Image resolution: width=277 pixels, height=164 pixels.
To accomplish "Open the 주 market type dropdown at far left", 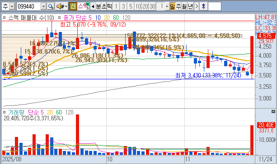I will (x=12, y=7).
